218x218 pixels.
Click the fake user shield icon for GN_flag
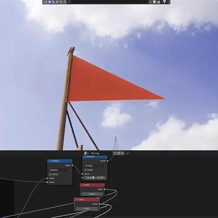tap(115, 153)
